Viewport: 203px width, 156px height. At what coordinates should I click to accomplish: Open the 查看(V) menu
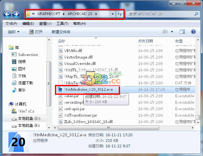point(45,24)
